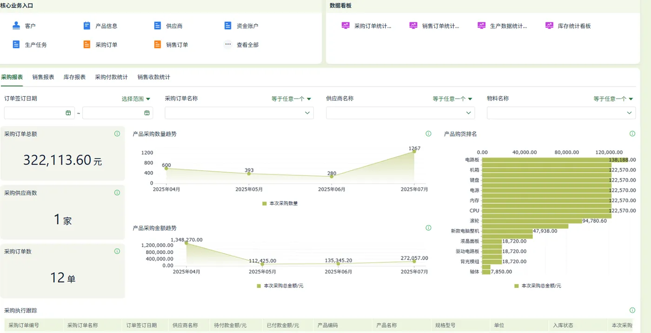
Task: Click the start date calendar icon
Action: coord(68,113)
